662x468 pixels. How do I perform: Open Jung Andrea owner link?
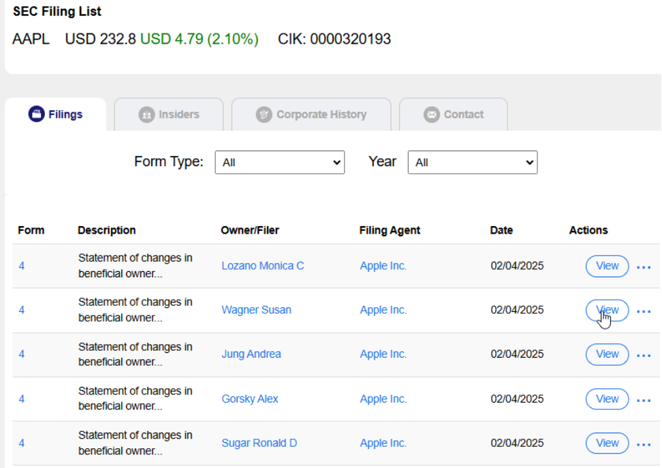pos(251,354)
